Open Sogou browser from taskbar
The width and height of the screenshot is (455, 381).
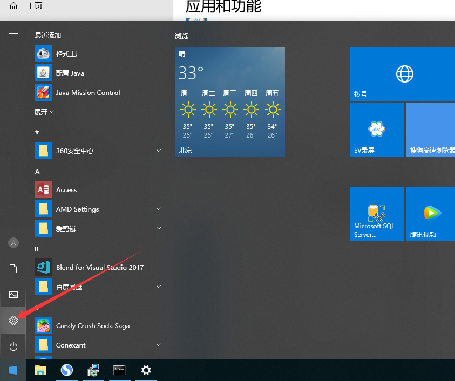click(67, 370)
